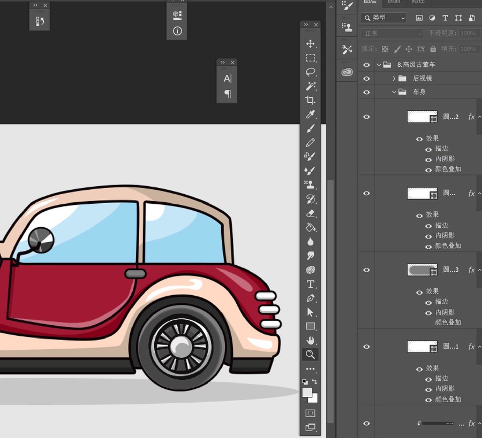The width and height of the screenshot is (482, 438).
Task: Open the foreground color swatch
Action: coord(307,391)
